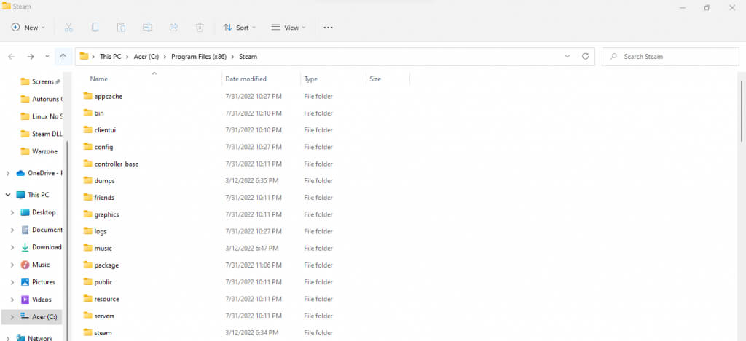Select the clientui folder
This screenshot has height=341, width=746.
pos(105,130)
